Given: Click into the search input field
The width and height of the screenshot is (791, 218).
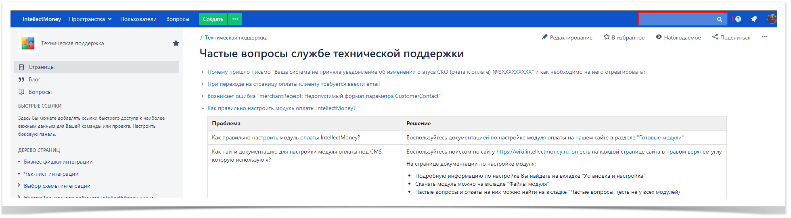Looking at the screenshot, I should [x=676, y=19].
